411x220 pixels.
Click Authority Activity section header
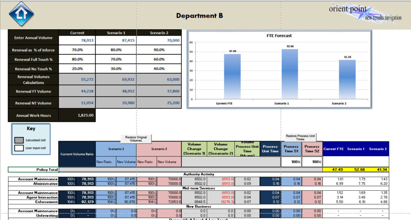coord(199,174)
